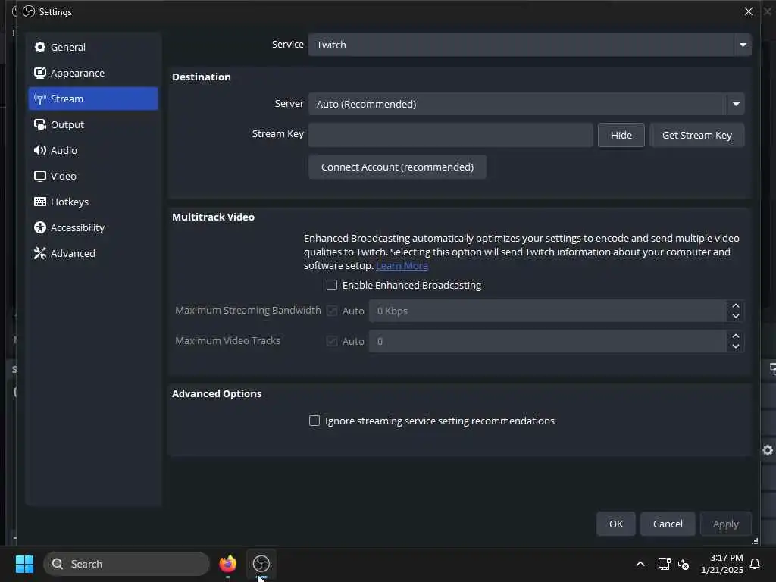Click the Maximum Video Tracks value field
776x582 pixels.
547,341
